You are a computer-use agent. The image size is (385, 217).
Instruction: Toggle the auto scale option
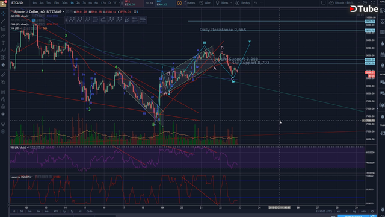pos(363,212)
